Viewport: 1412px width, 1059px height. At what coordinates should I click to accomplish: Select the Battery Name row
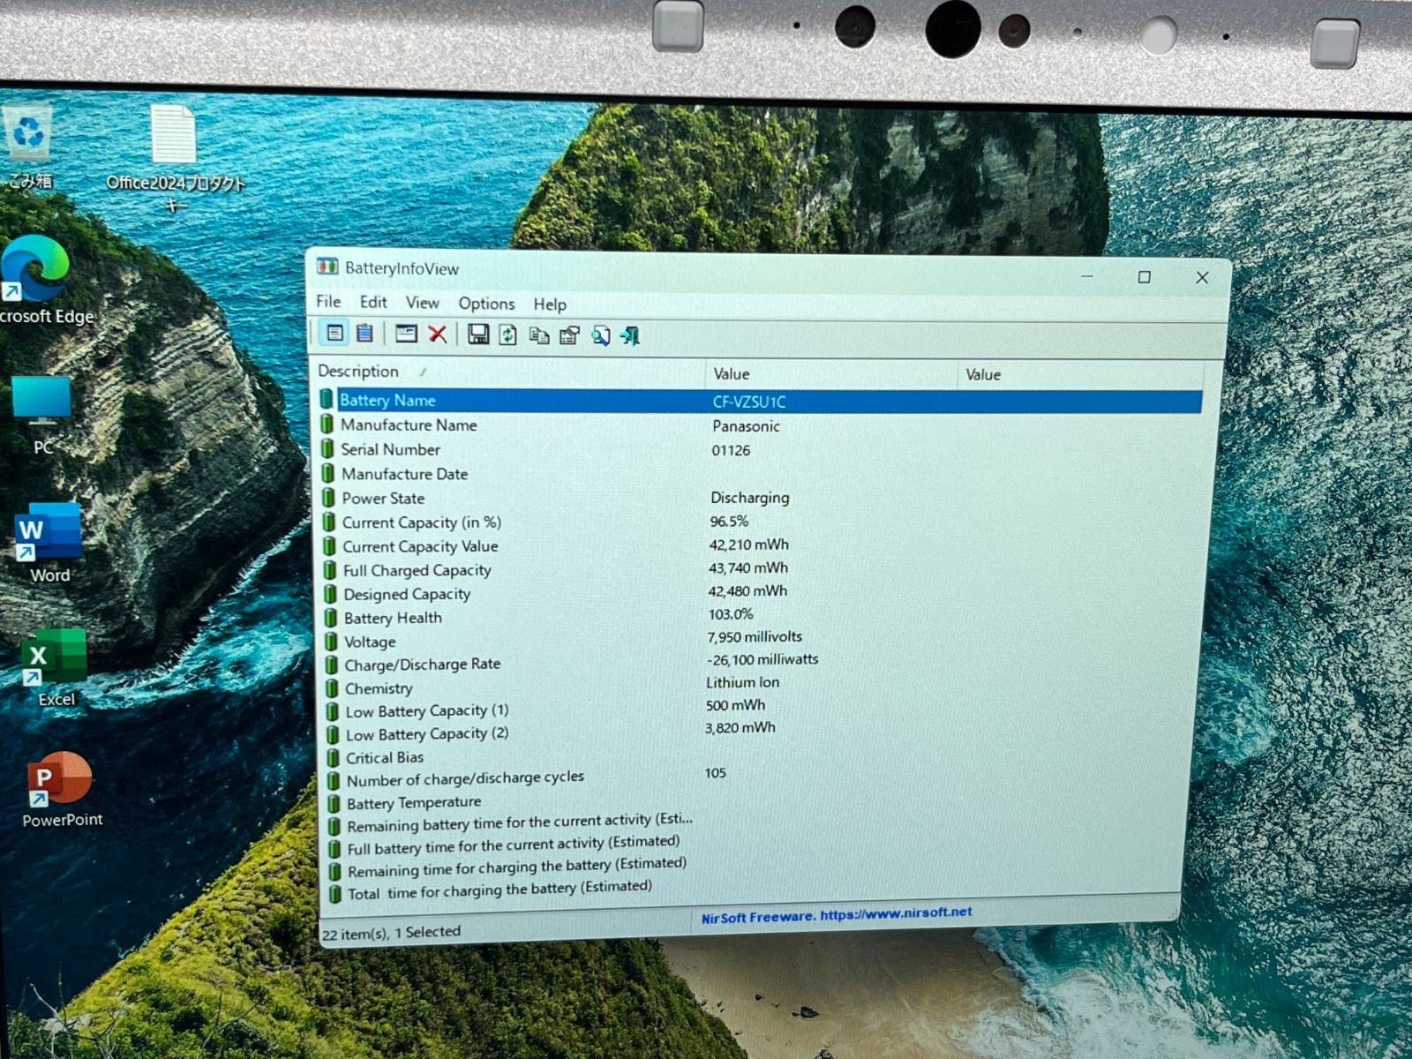761,401
